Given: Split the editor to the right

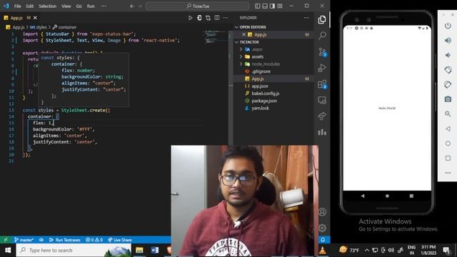Looking at the screenshot, I should tap(217, 18).
